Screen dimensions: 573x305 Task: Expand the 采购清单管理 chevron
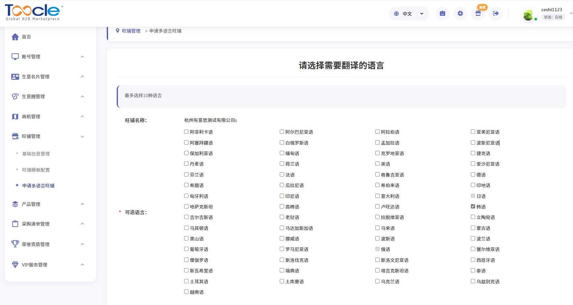(x=82, y=224)
